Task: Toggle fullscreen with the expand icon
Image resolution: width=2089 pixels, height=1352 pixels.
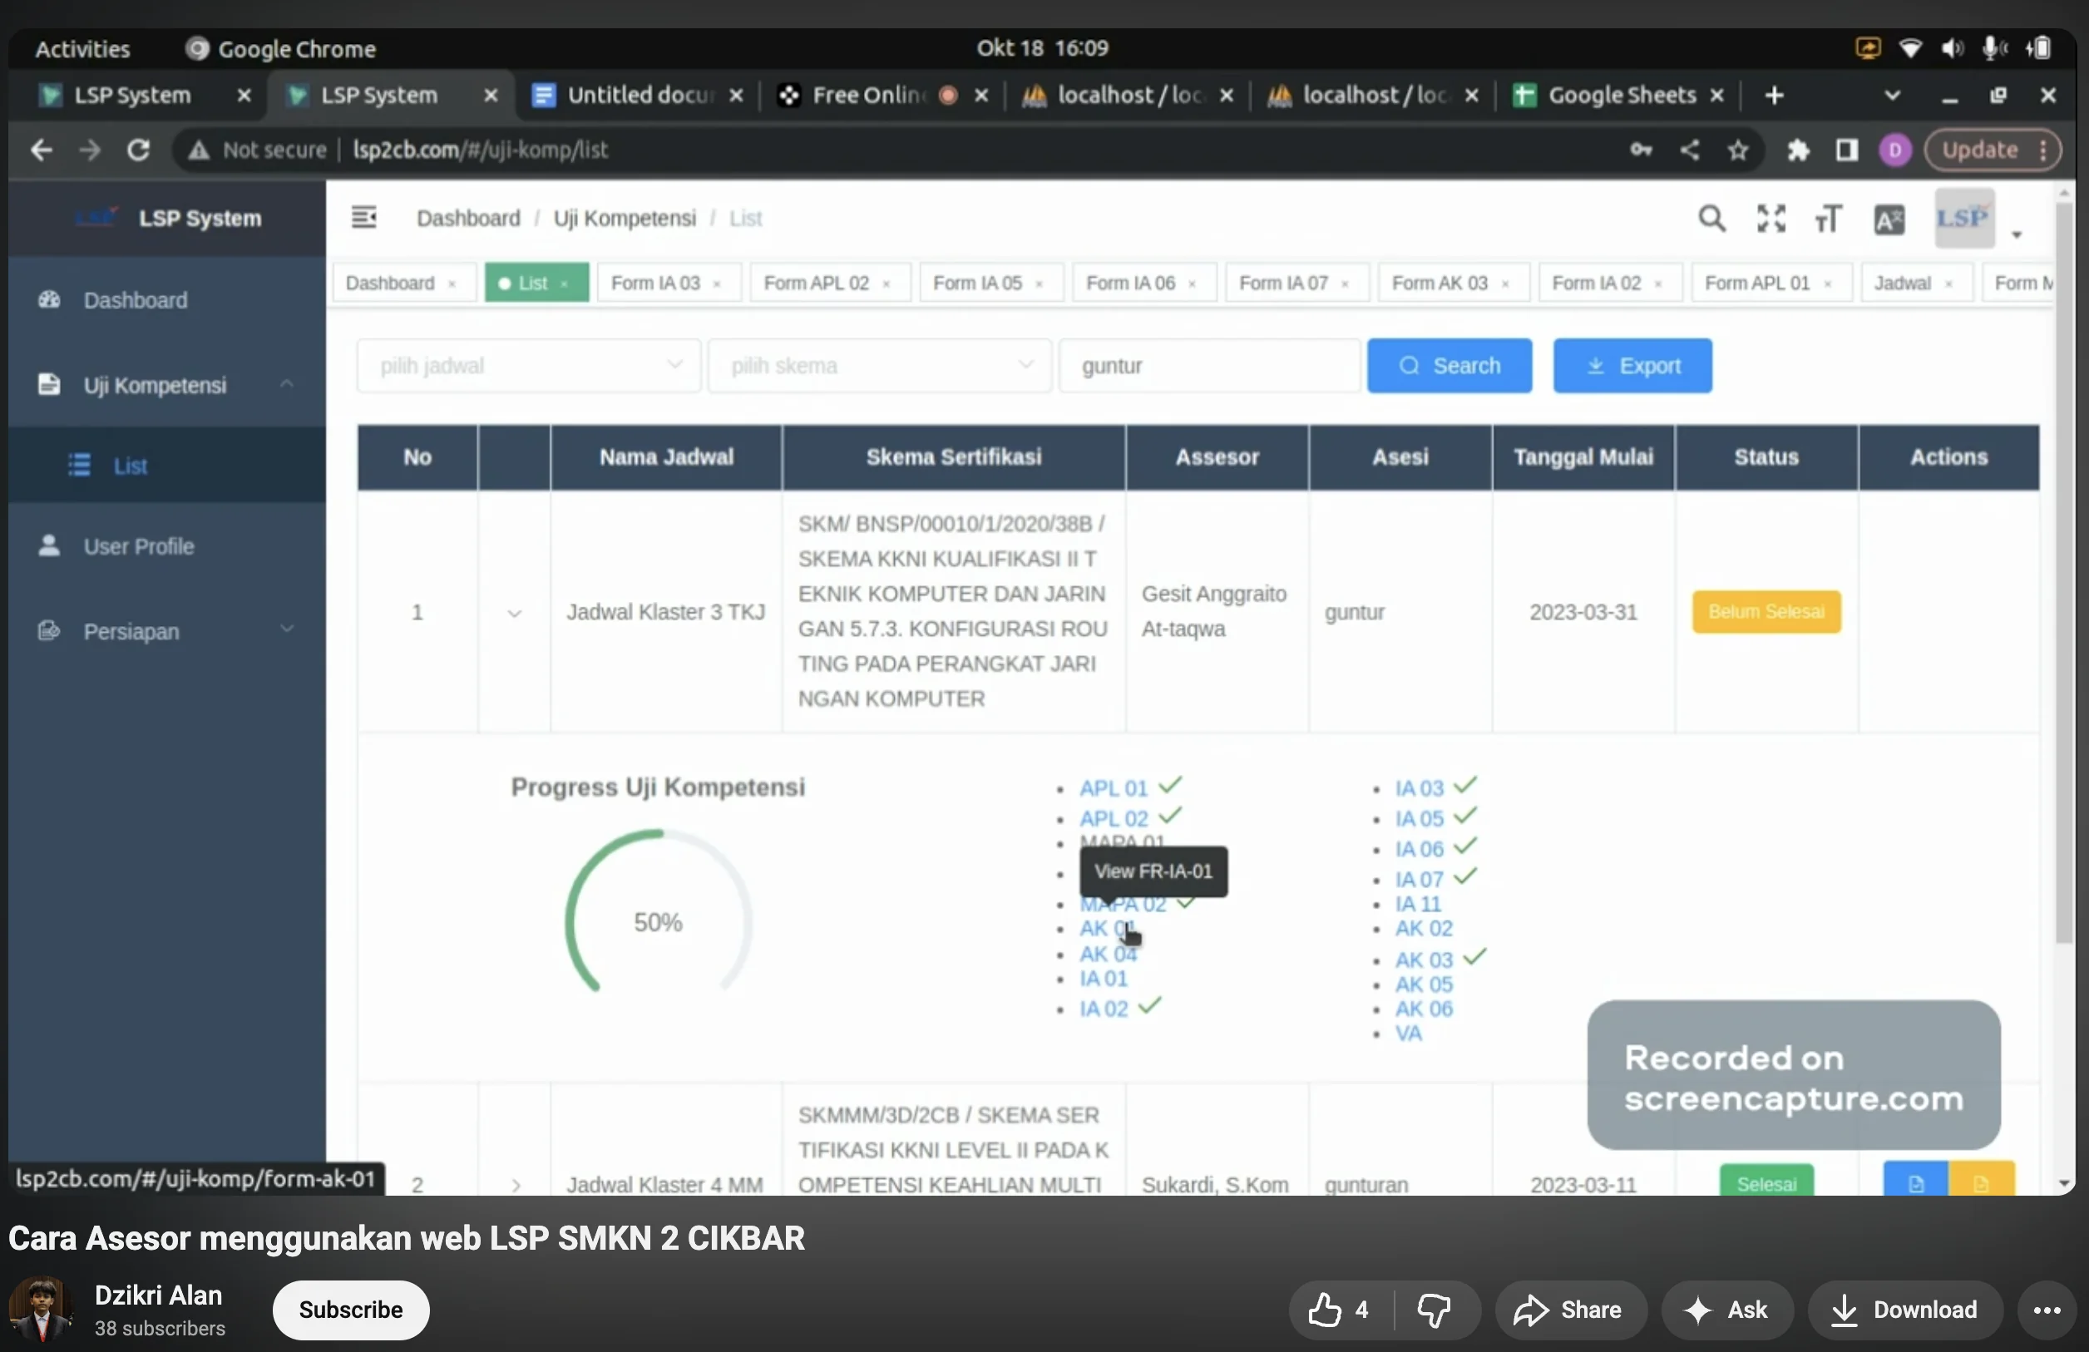Action: (x=1771, y=219)
